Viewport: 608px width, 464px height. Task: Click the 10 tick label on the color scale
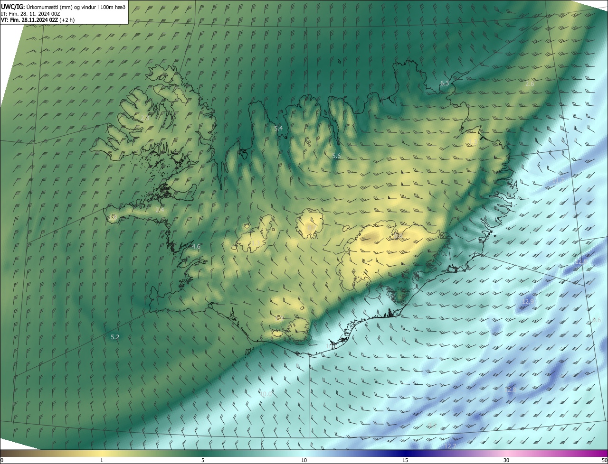[x=304, y=460]
